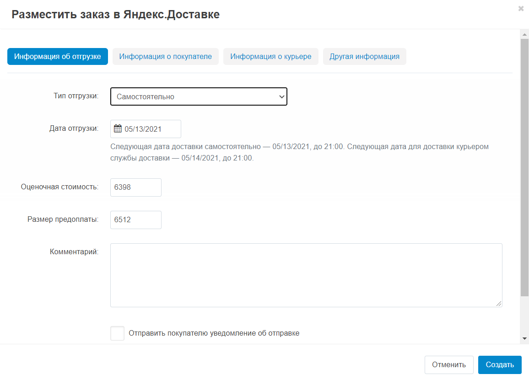The width and height of the screenshot is (529, 385).
Task: Click the scrollbar down arrow
Action: pos(524,338)
